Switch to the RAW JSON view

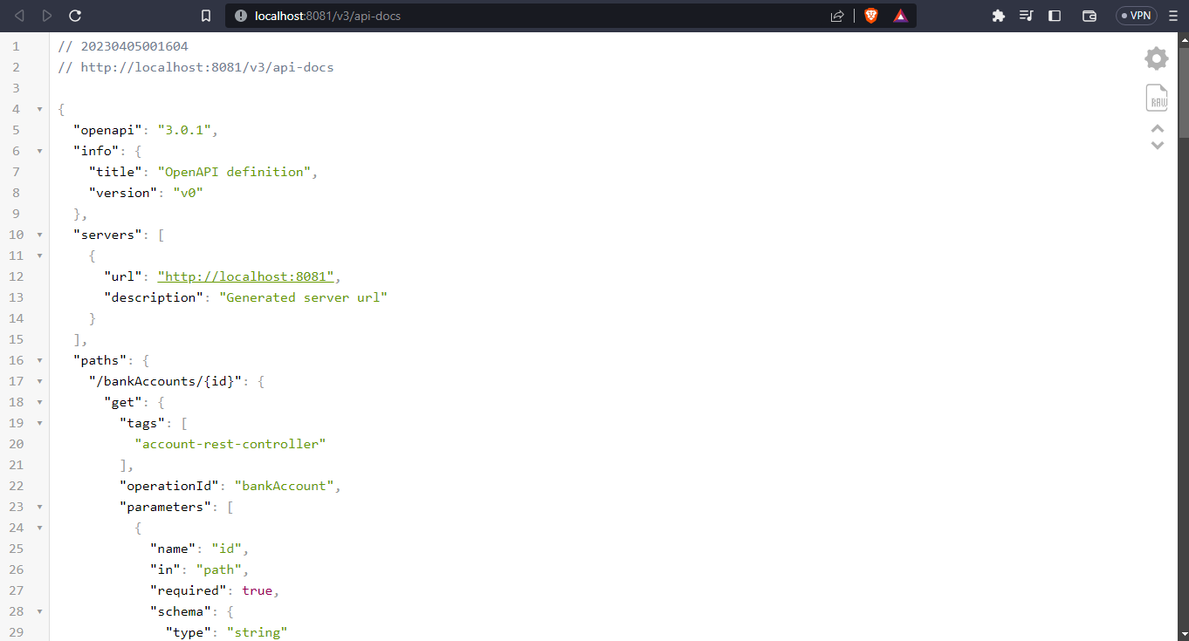pos(1156,98)
